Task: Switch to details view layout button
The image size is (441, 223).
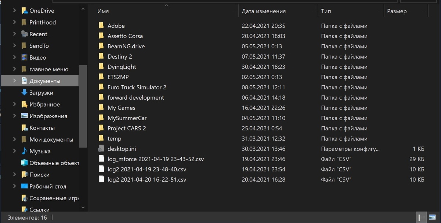Action: [420, 218]
